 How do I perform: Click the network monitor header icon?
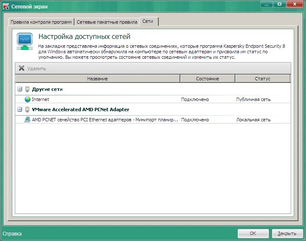[x=25, y=41]
